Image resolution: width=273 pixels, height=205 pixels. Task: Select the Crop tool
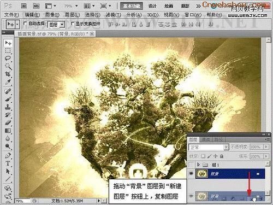pyautogui.click(x=8, y=74)
